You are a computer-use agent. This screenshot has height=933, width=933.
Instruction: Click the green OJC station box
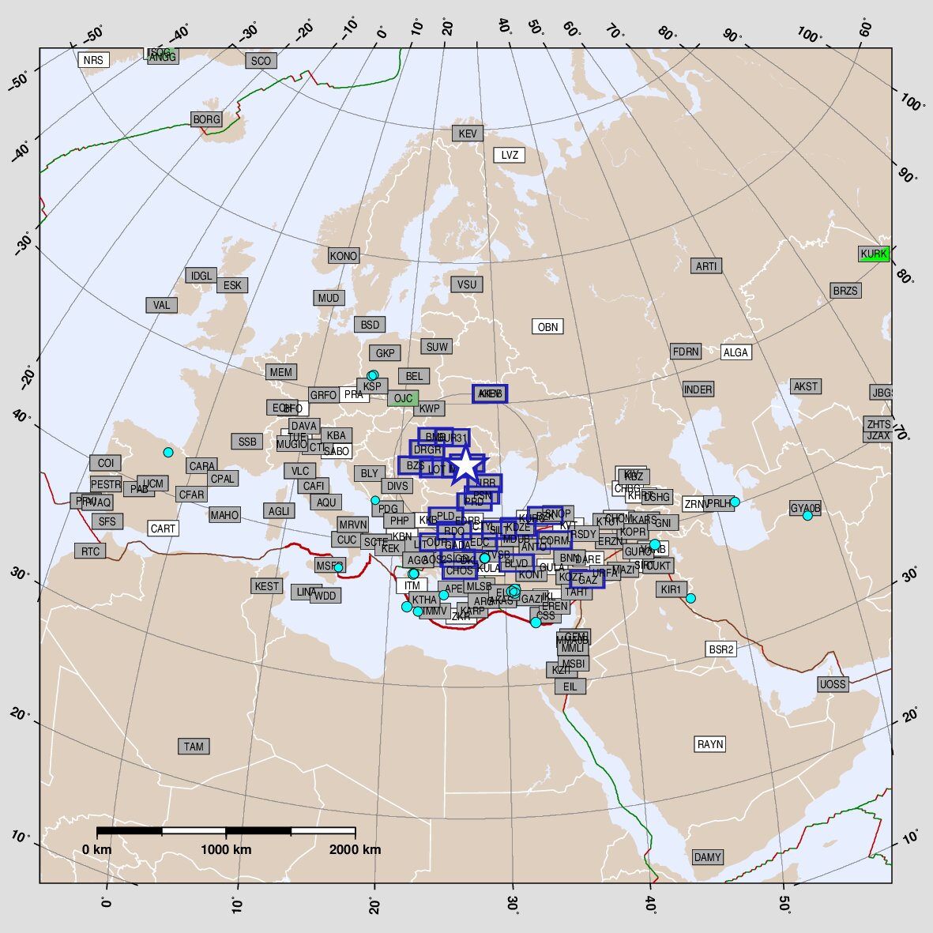pos(403,398)
